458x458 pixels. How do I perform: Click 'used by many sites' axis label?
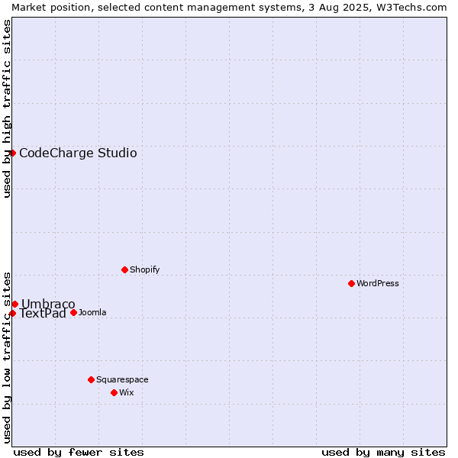(383, 453)
